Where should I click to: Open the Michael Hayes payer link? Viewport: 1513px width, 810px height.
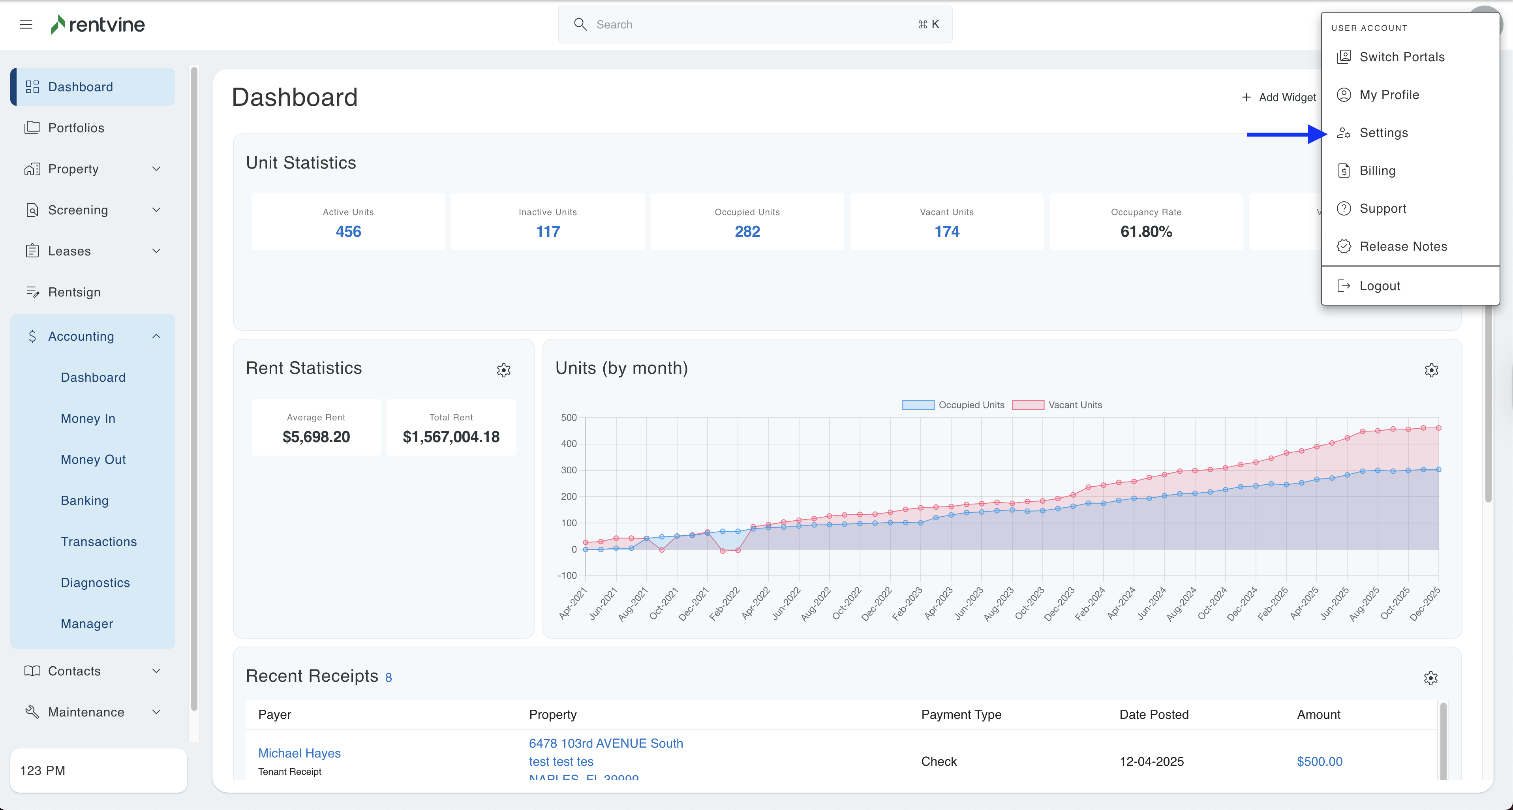pyautogui.click(x=299, y=753)
